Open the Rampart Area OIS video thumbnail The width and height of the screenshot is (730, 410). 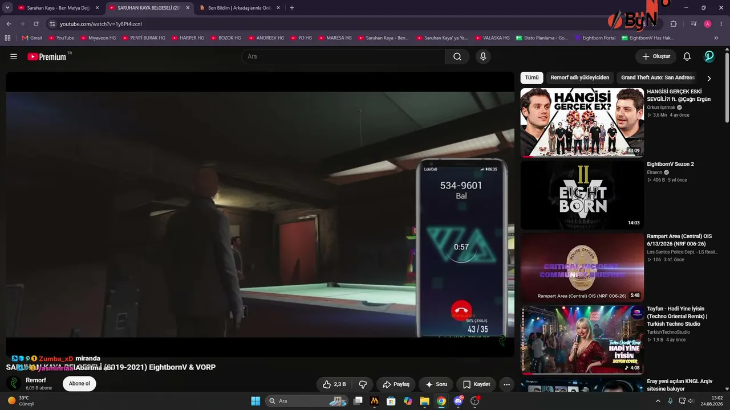(x=582, y=268)
